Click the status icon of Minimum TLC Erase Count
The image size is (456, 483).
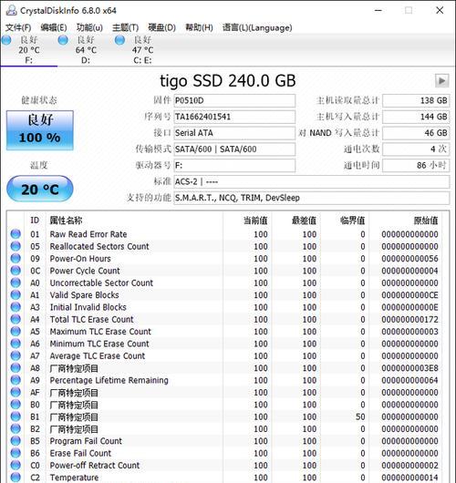pyautogui.click(x=16, y=344)
